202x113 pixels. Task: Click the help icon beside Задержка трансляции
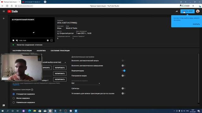tap(32, 89)
